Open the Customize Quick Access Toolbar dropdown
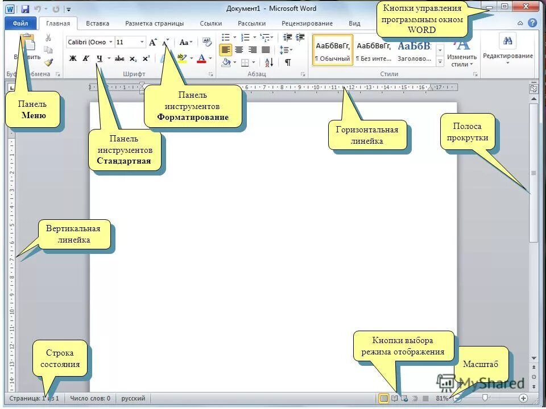This screenshot has width=546, height=409. click(69, 9)
